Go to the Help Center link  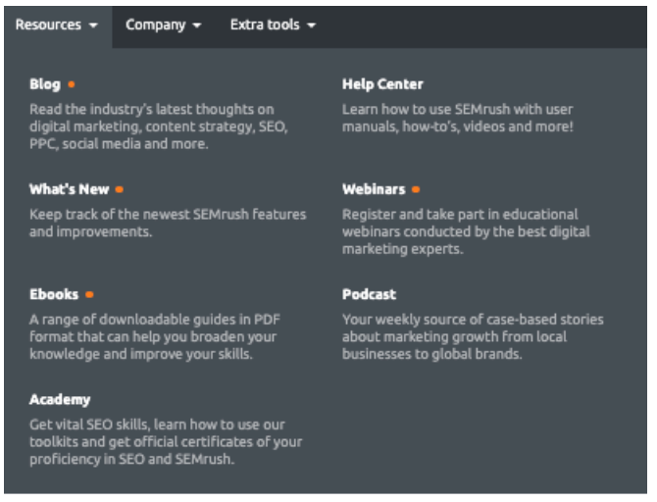[x=382, y=84]
